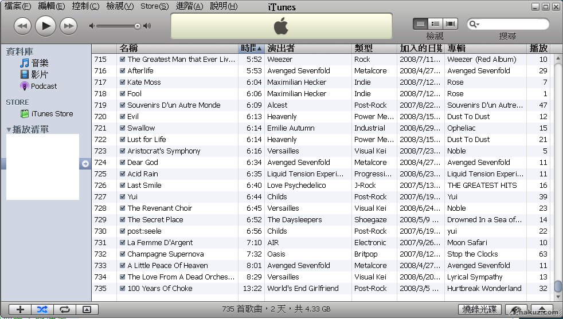Open the search magnifier dropdown
This screenshot has width=563, height=319.
[x=474, y=24]
